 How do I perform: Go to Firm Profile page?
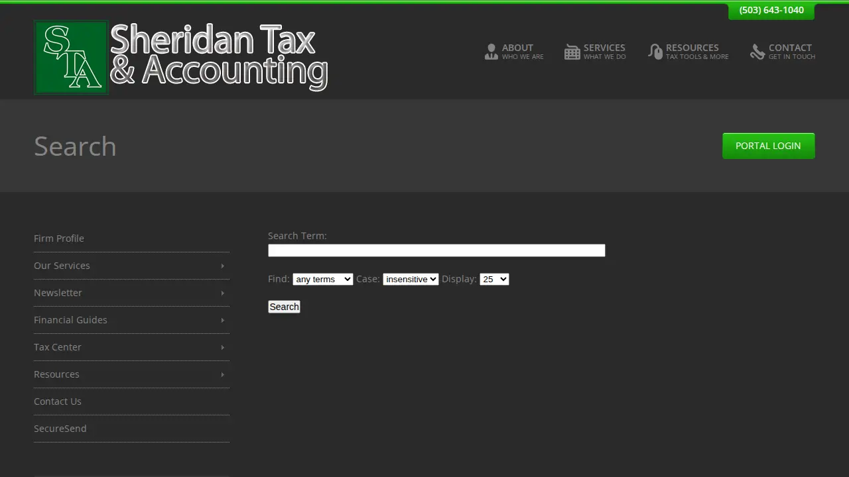[59, 238]
